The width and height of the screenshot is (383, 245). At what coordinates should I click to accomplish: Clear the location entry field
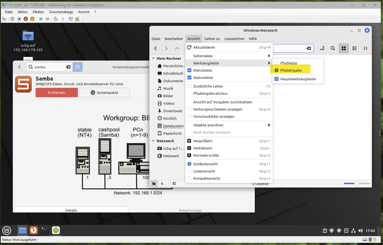click(309, 48)
